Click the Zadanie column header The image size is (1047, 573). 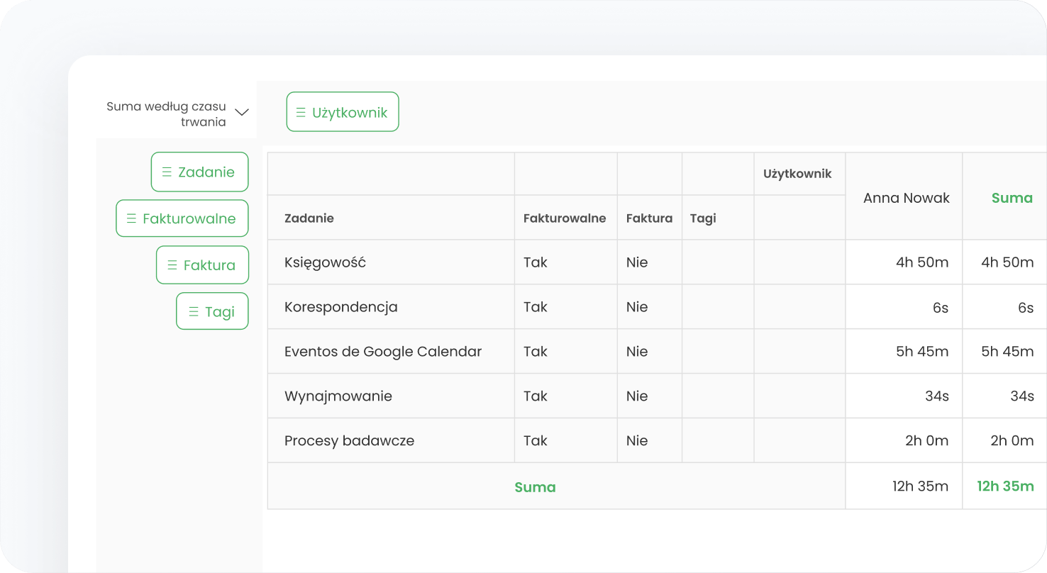click(x=309, y=218)
